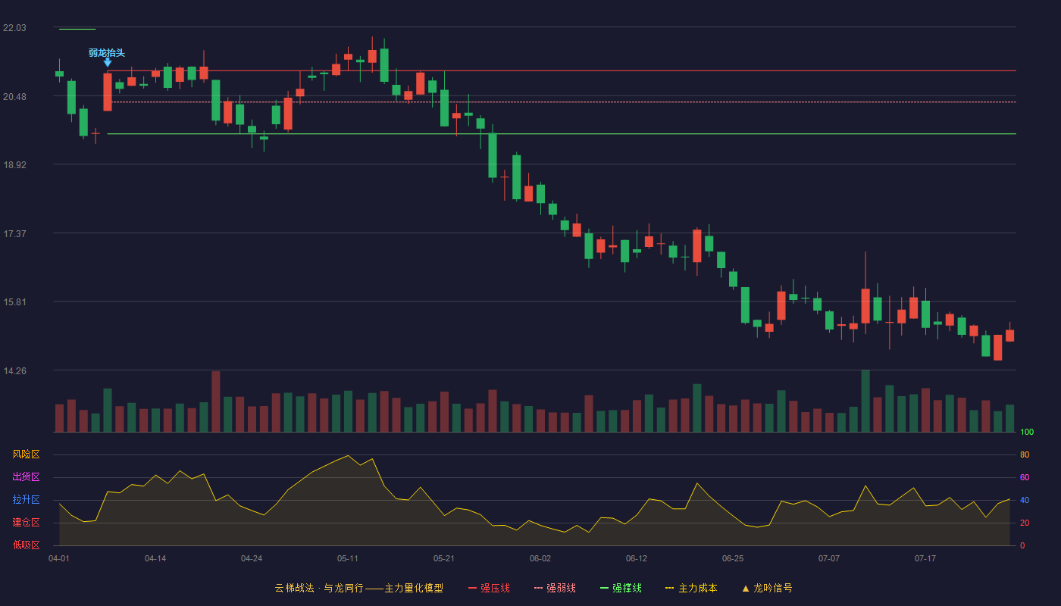Click the green 100 indicator scale value

[1027, 433]
